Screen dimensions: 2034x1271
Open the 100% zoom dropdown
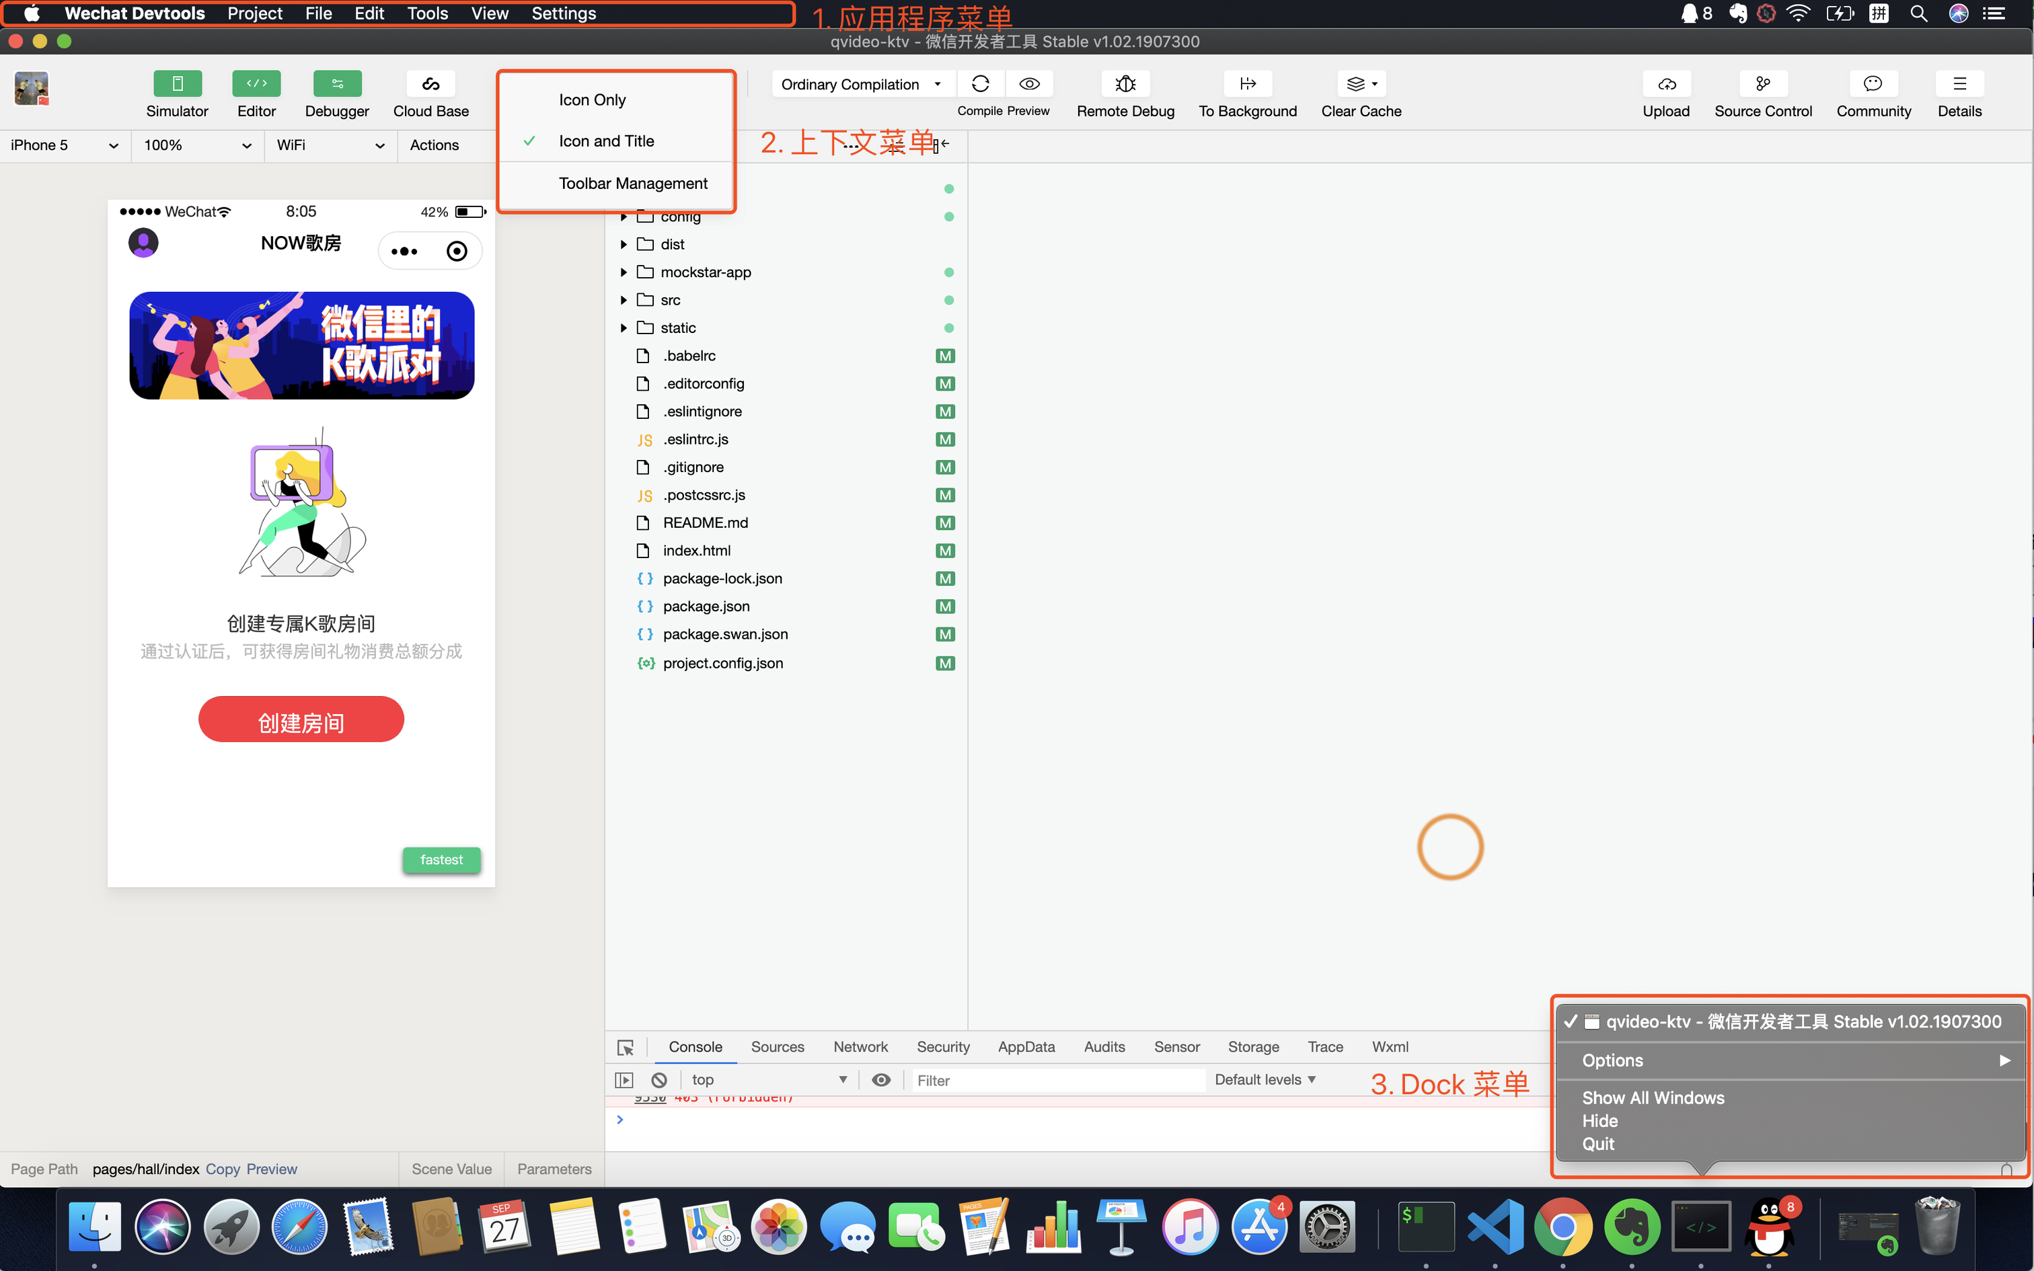pos(198,145)
